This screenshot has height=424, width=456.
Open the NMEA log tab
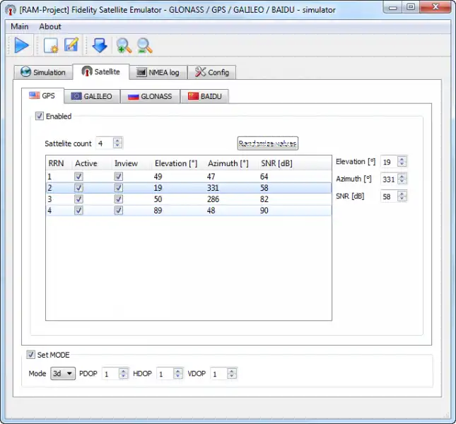(158, 72)
